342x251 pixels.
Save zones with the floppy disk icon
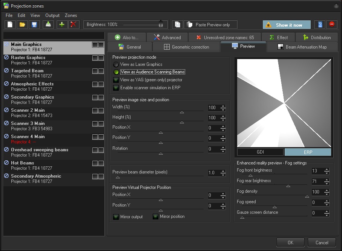34,25
